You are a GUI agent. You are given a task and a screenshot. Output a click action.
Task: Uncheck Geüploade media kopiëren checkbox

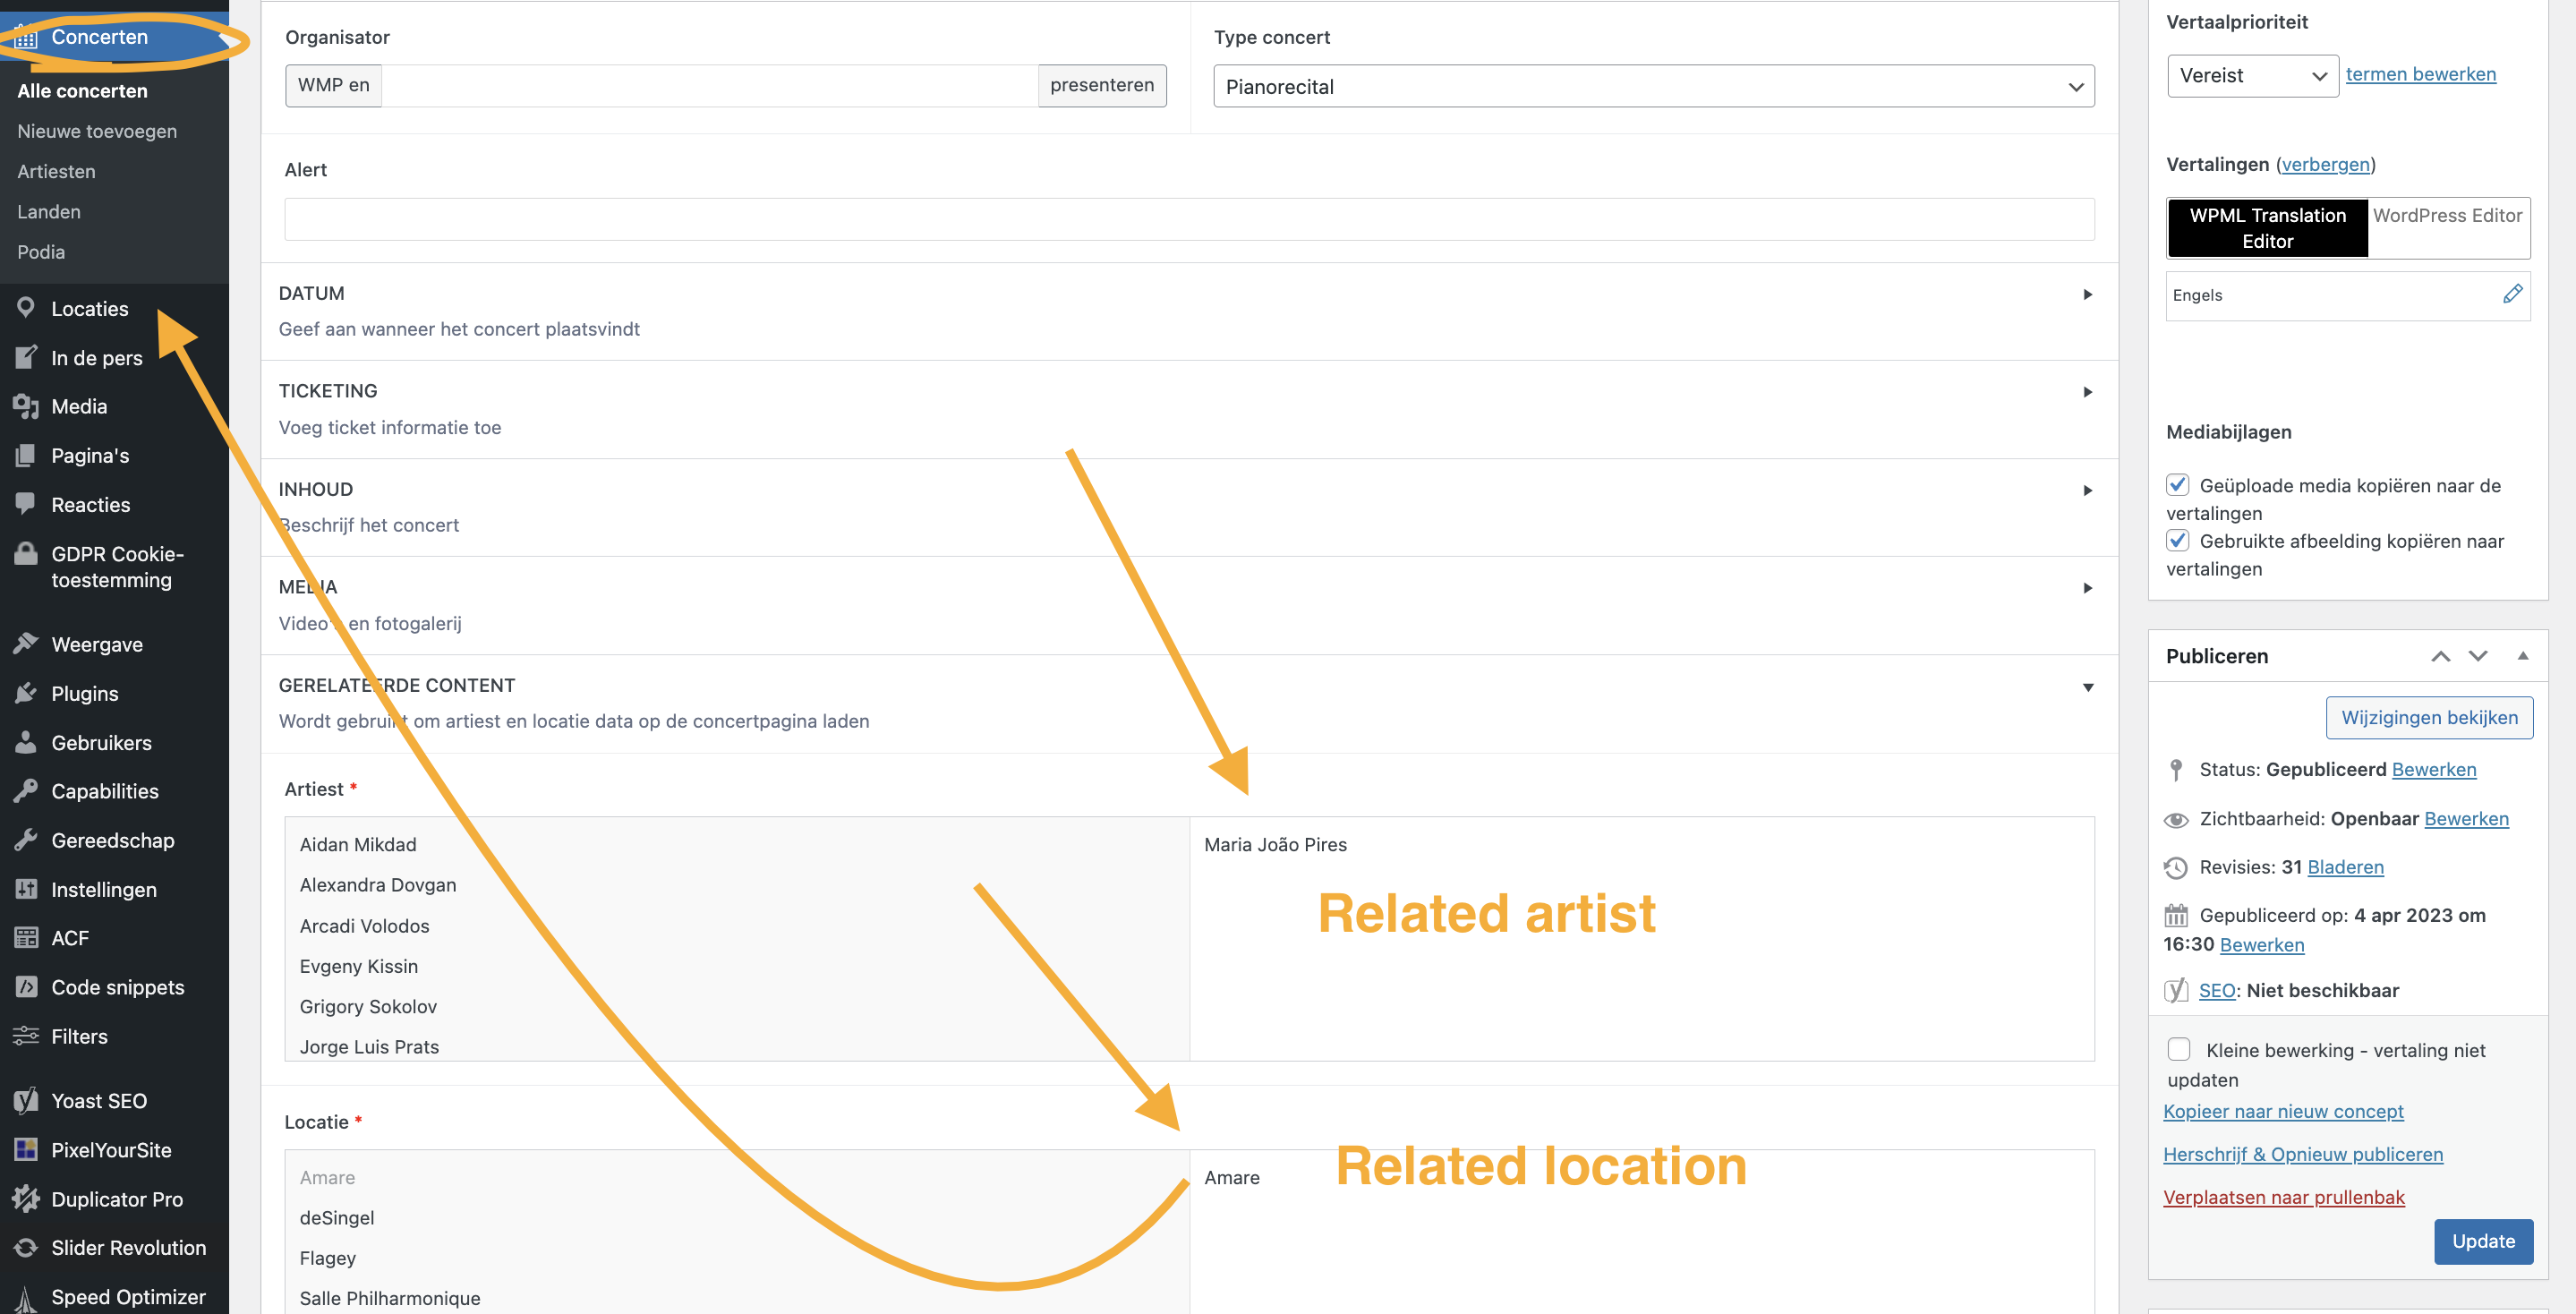pos(2177,485)
